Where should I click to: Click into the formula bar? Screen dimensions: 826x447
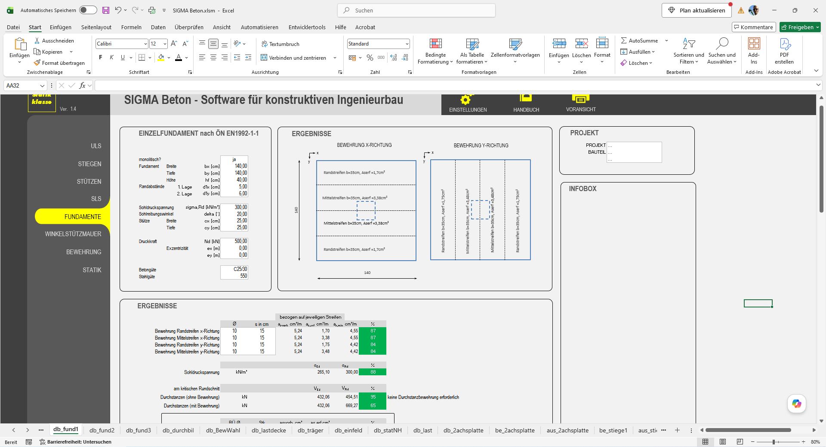tap(454, 85)
